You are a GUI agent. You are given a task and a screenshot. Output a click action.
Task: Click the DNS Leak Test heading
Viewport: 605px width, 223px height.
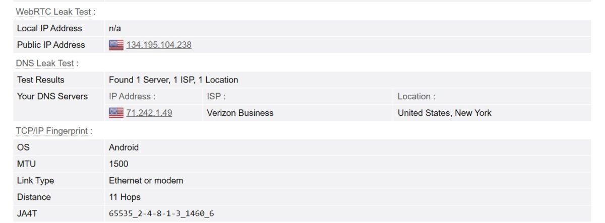point(45,63)
